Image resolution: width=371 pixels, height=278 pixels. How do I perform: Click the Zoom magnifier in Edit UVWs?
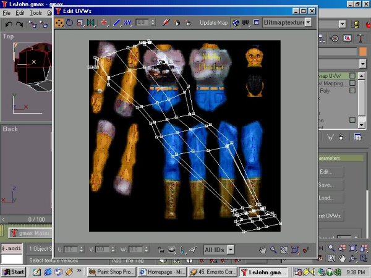273,250
